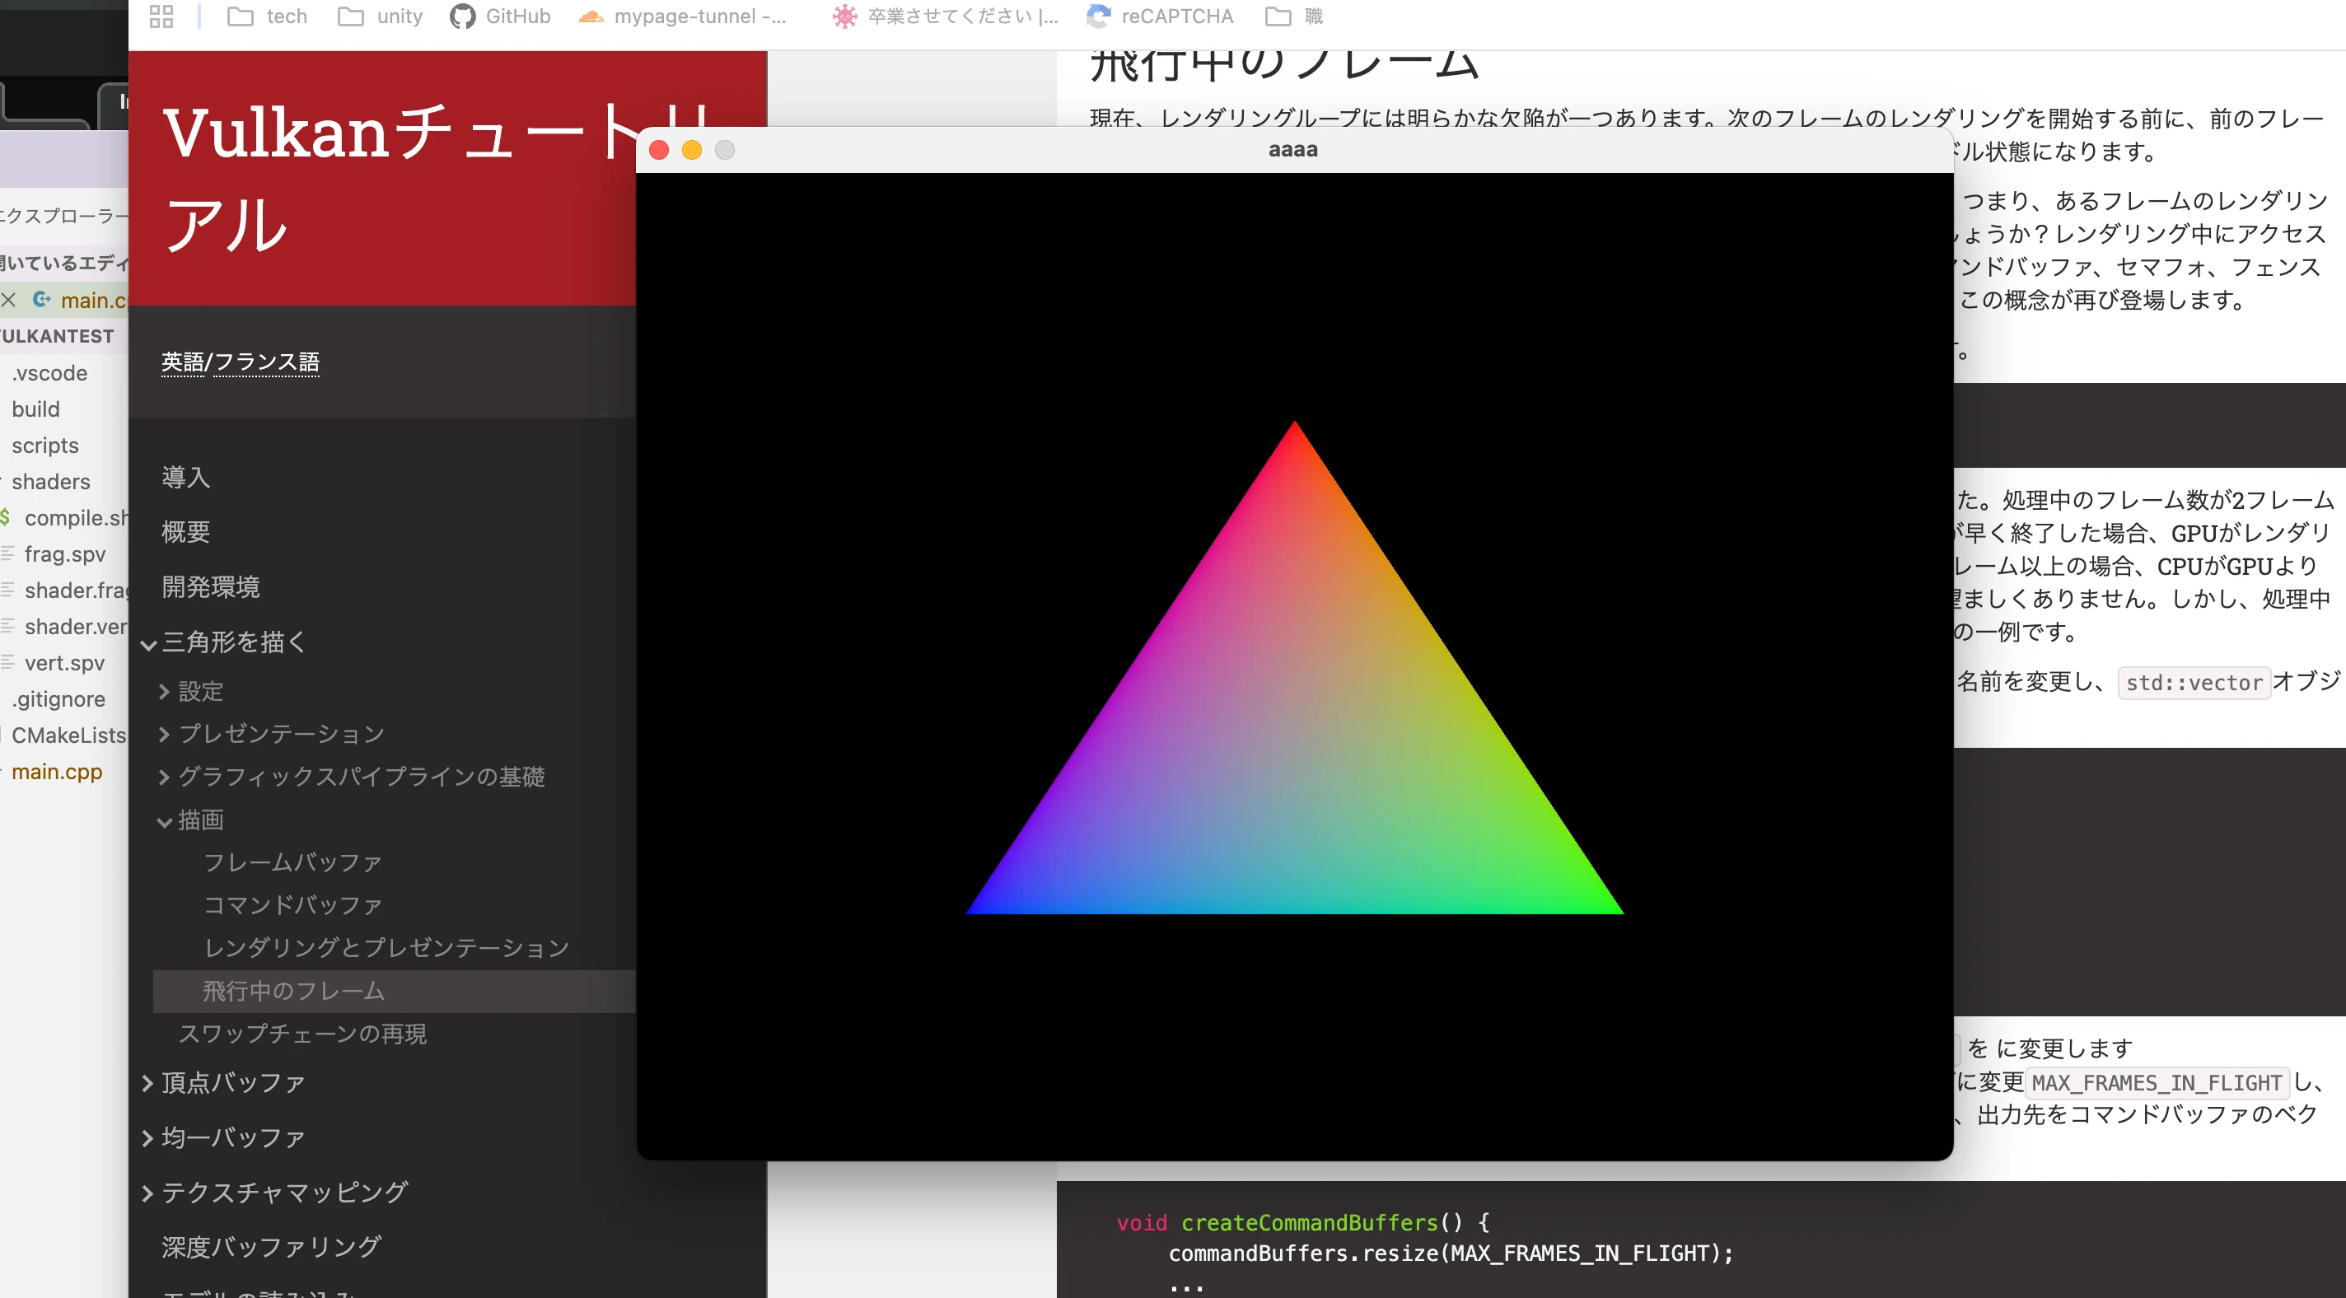Open the unity bookmark folder

click(x=380, y=16)
